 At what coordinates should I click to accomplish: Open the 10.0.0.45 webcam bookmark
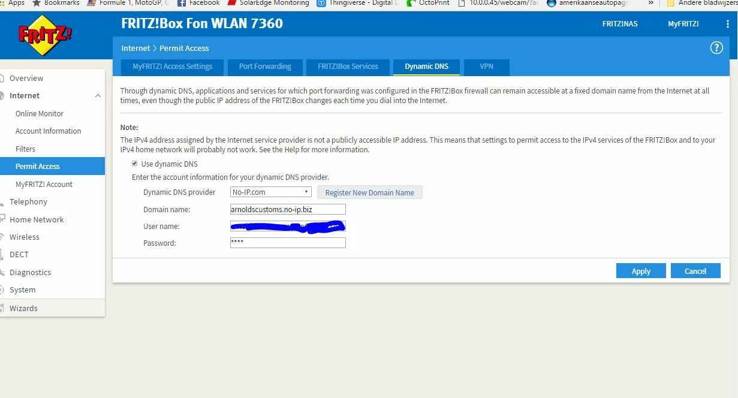tap(498, 3)
